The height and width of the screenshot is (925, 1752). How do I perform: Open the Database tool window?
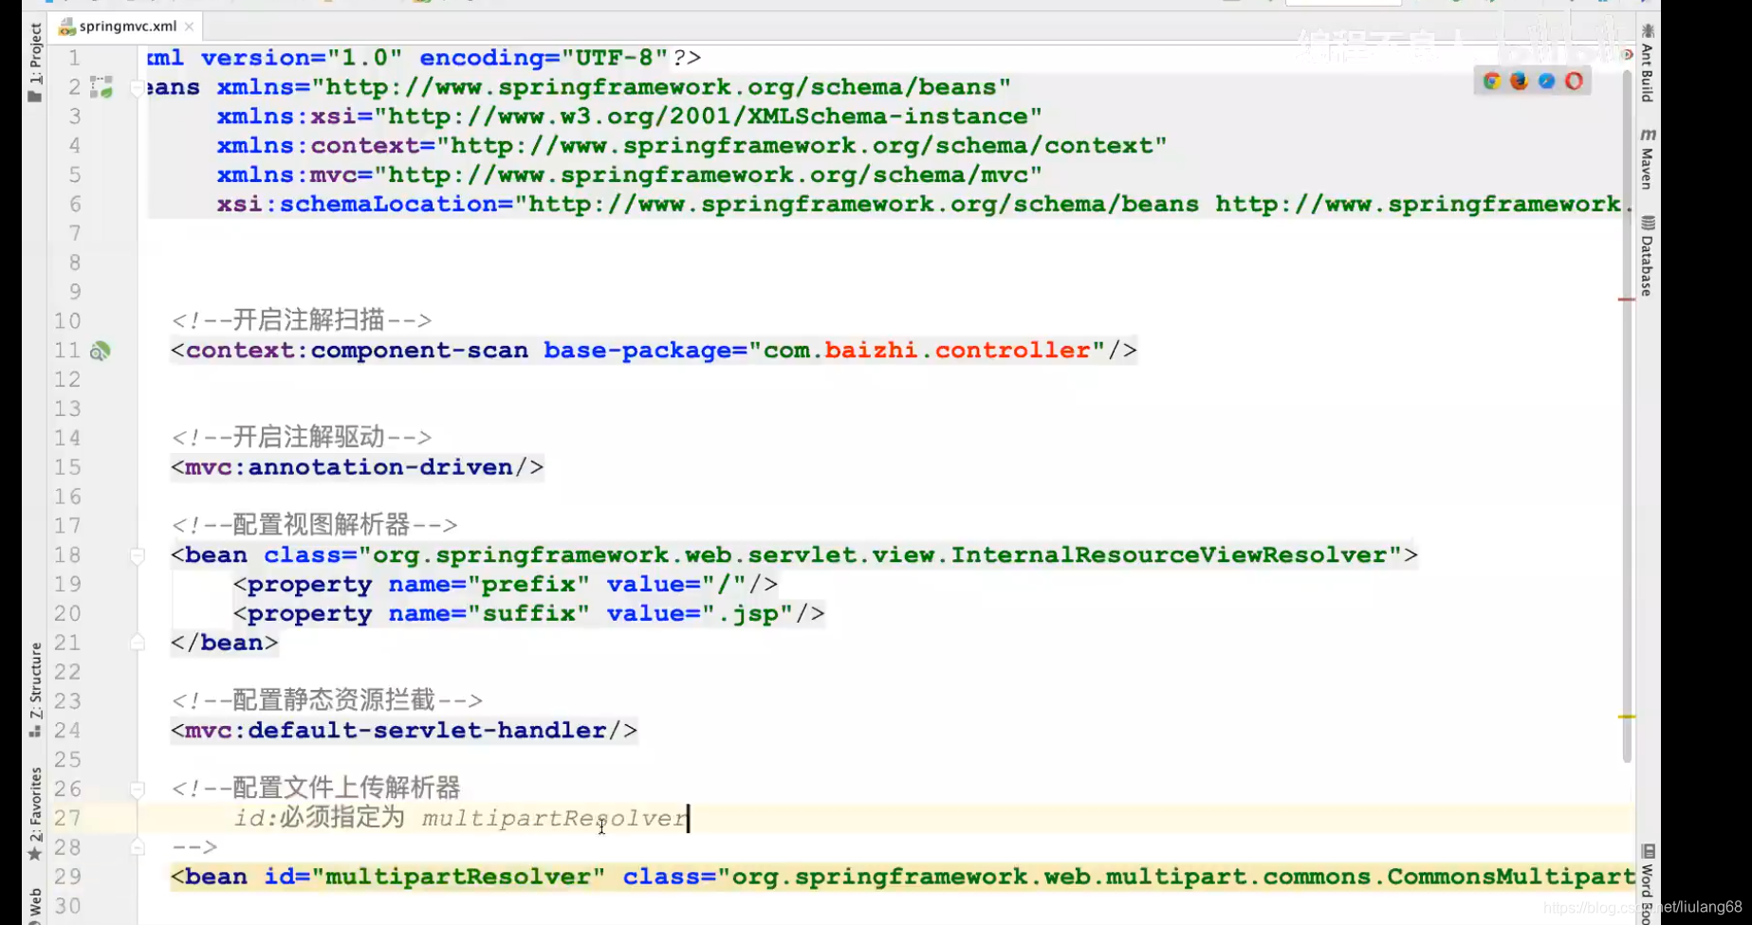(1648, 256)
